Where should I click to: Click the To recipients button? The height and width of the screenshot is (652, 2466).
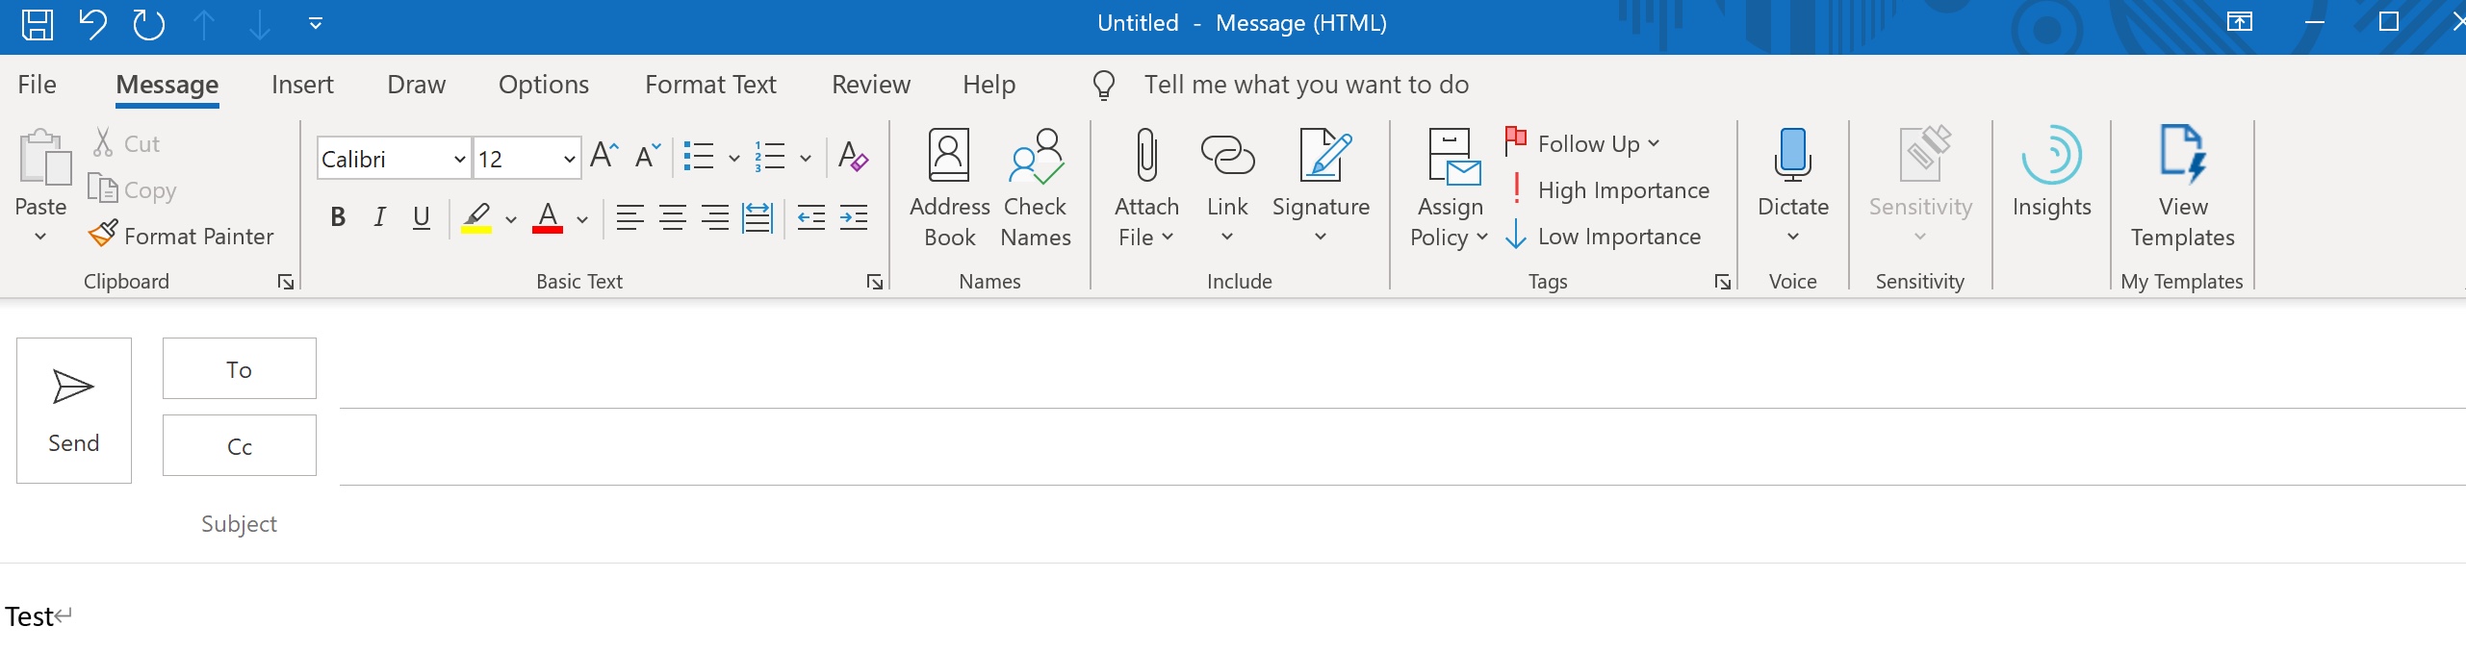[x=240, y=368]
